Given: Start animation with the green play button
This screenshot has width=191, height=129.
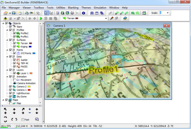Looking at the screenshot, I should (41, 19).
